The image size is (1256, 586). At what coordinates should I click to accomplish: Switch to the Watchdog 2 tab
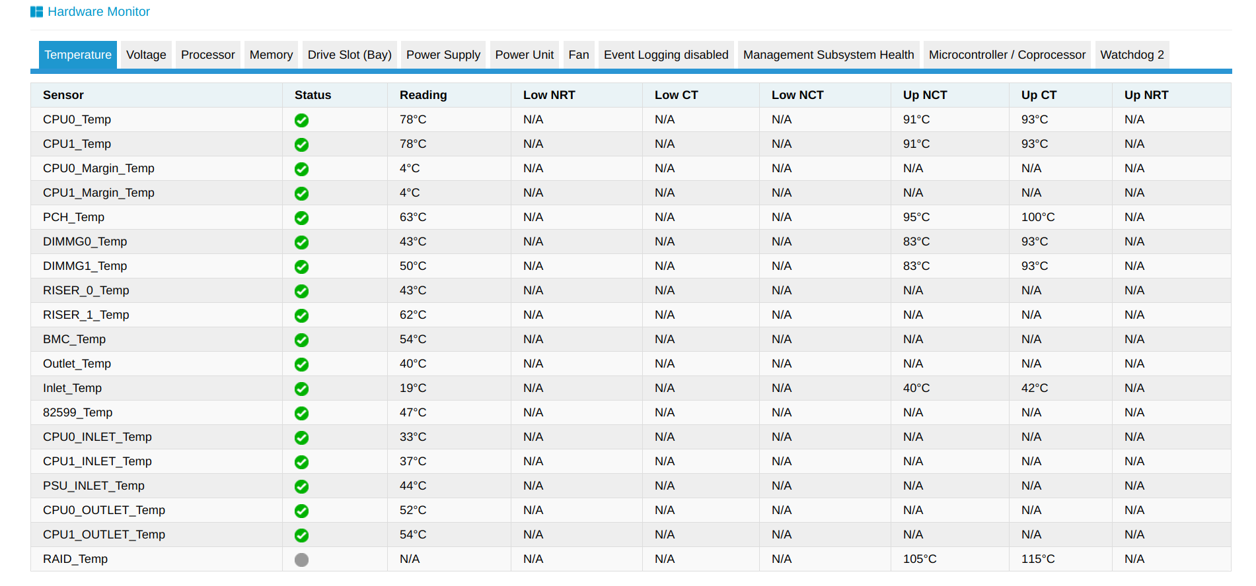(x=1132, y=55)
